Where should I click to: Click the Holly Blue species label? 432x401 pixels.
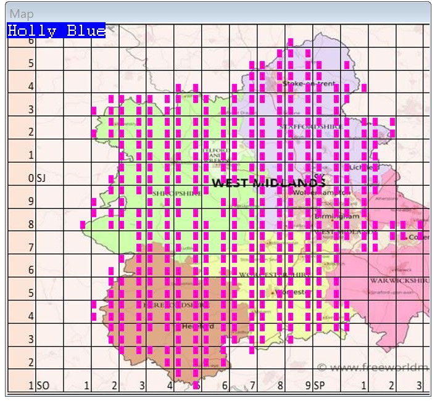pyautogui.click(x=56, y=31)
